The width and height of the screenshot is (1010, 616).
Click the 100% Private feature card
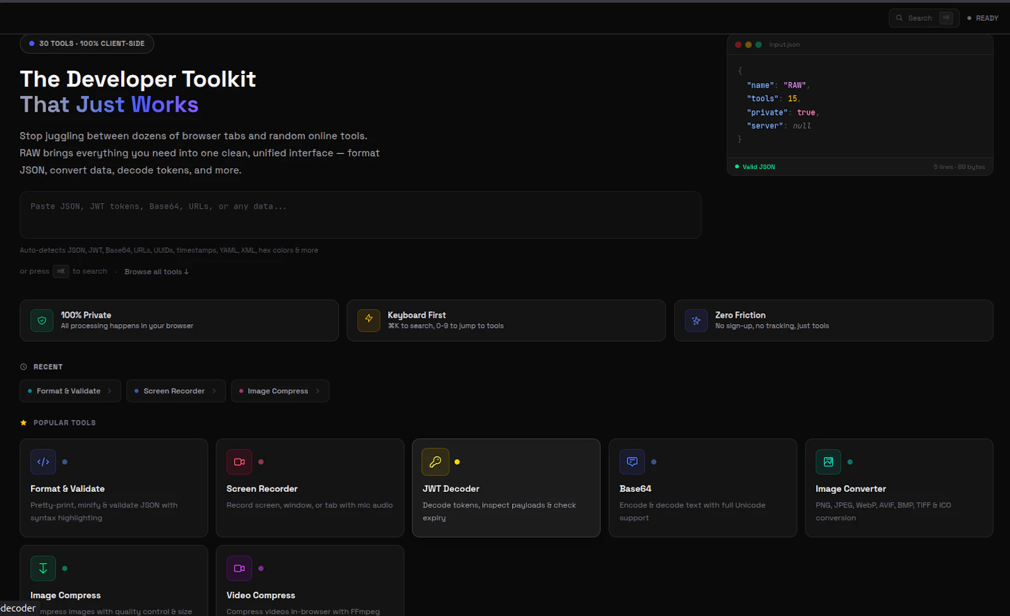click(x=179, y=320)
